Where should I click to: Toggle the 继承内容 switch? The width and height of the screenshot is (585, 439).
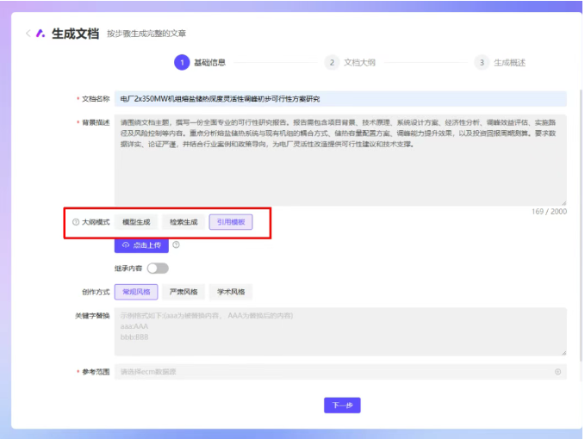[157, 269]
